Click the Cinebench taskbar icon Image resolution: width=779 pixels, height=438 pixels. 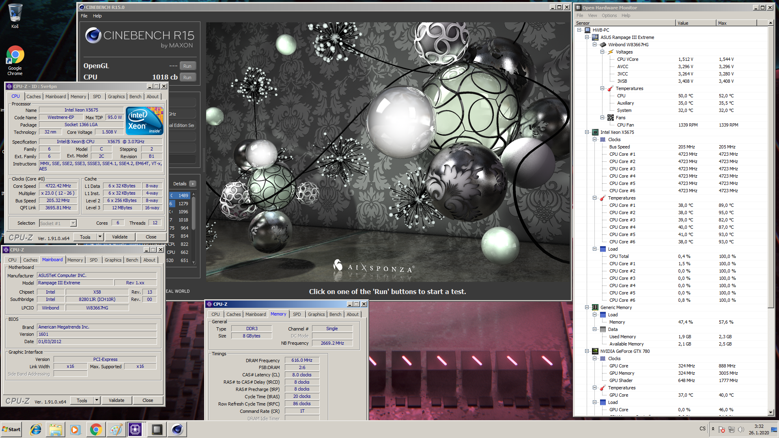point(177,429)
